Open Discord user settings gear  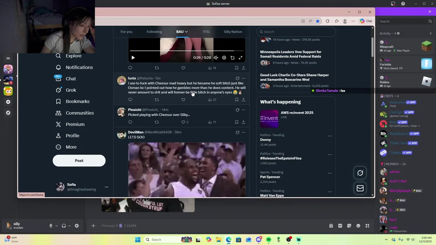[77, 226]
